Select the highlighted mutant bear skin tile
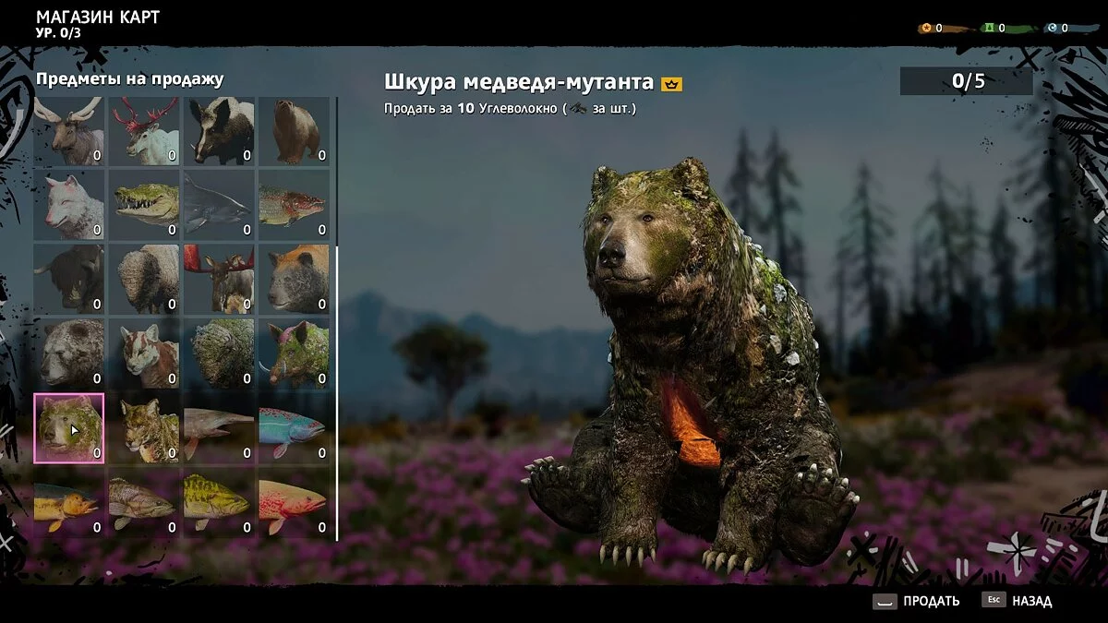This screenshot has height=623, width=1108. [x=68, y=427]
